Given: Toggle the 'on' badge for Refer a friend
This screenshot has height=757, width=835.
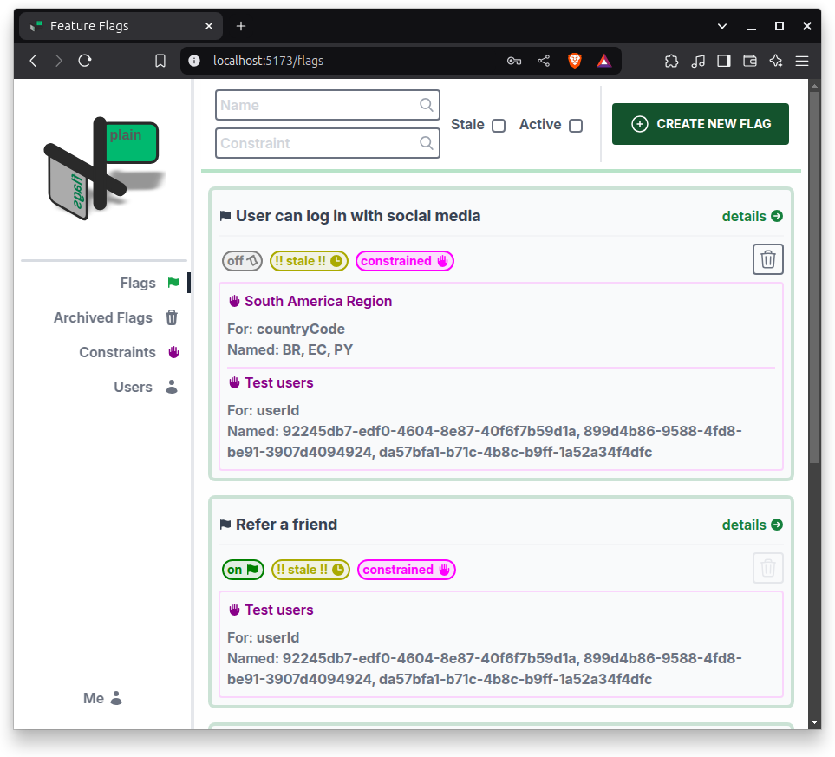Looking at the screenshot, I should click(243, 570).
